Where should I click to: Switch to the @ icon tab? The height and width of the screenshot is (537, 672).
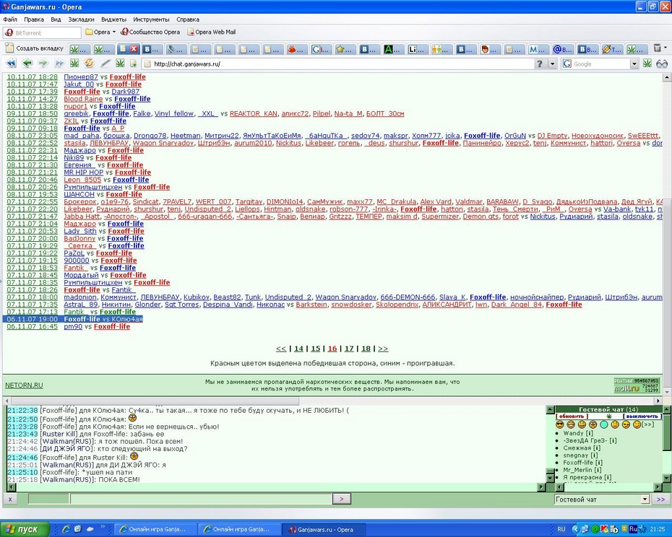click(563, 49)
